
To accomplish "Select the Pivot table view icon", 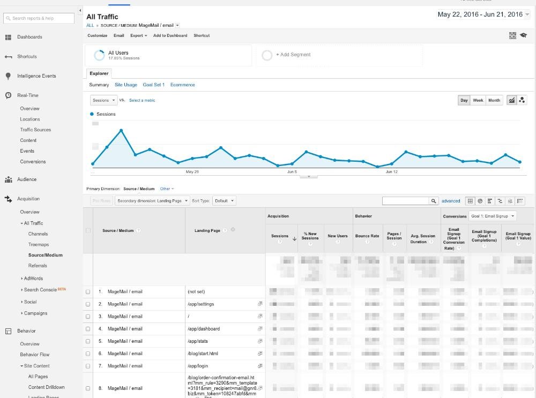I will click(x=519, y=201).
